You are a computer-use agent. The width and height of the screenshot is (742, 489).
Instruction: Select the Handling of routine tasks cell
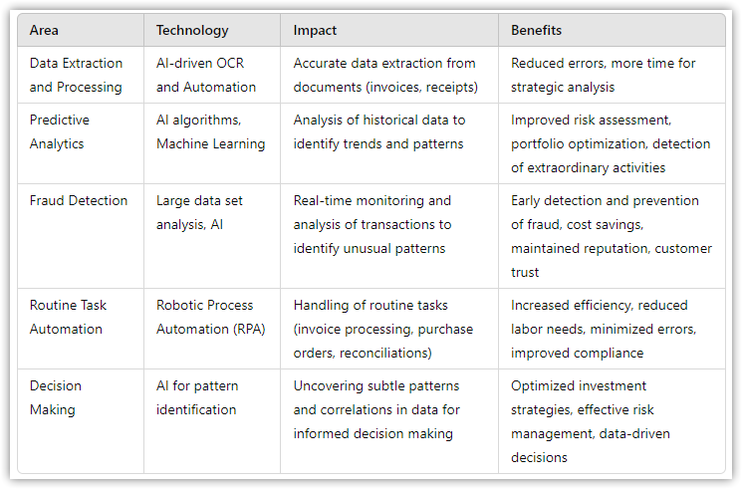[389, 329]
